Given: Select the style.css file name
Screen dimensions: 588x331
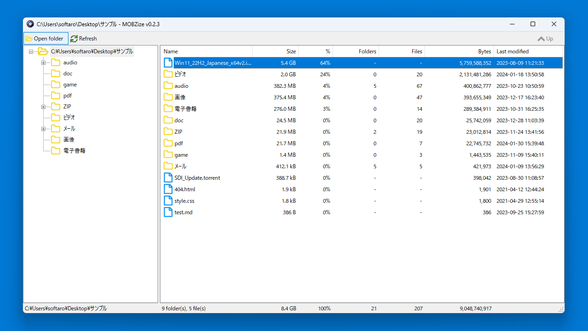Looking at the screenshot, I should coord(184,201).
